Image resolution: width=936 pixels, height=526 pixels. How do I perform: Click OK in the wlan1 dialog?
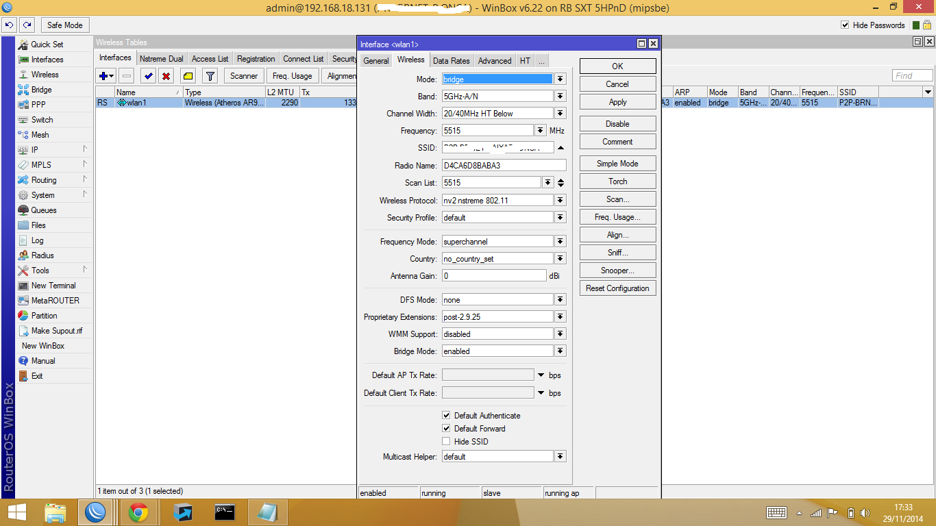617,66
